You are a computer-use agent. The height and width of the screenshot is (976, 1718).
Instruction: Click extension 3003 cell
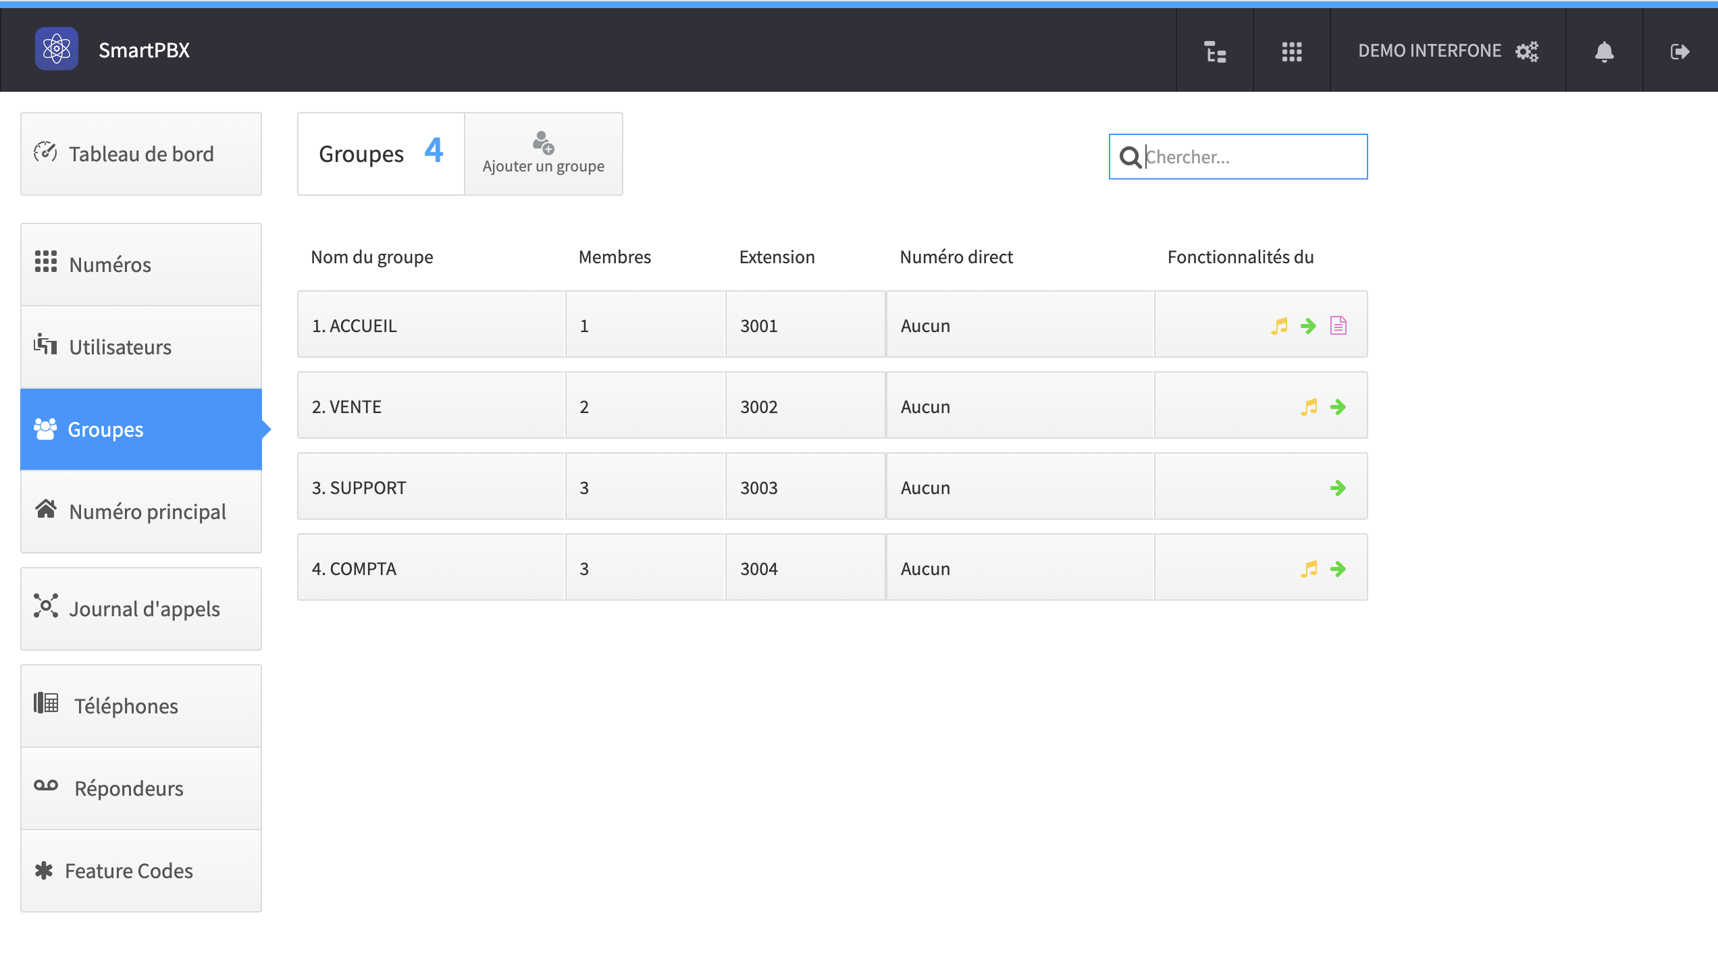click(805, 486)
